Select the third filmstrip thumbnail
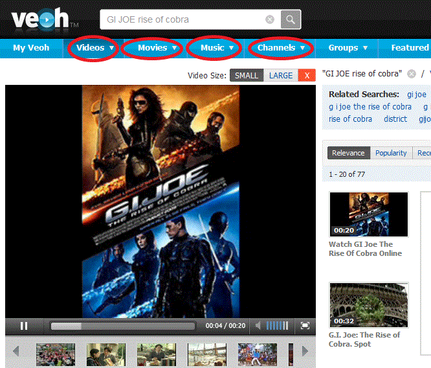 [x=157, y=354]
